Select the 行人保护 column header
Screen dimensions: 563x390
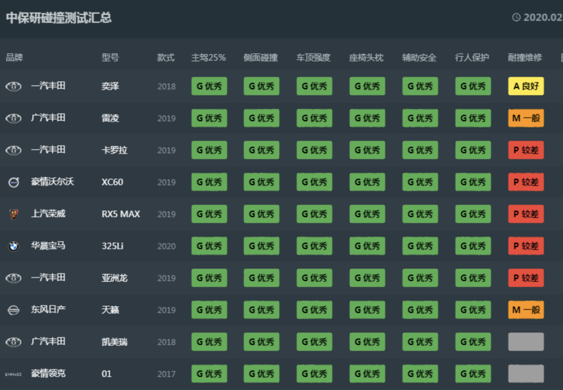472,57
